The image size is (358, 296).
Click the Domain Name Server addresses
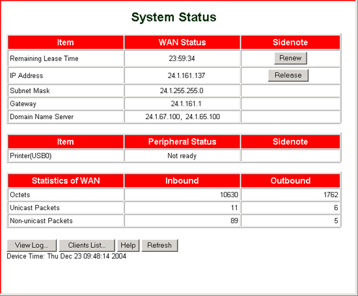[183, 117]
